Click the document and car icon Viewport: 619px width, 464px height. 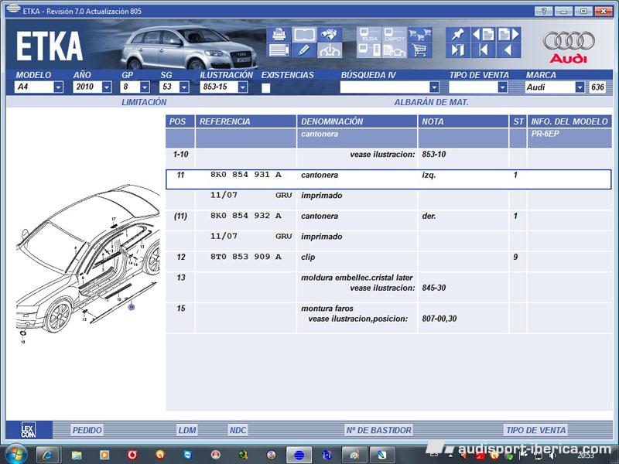tap(394, 50)
